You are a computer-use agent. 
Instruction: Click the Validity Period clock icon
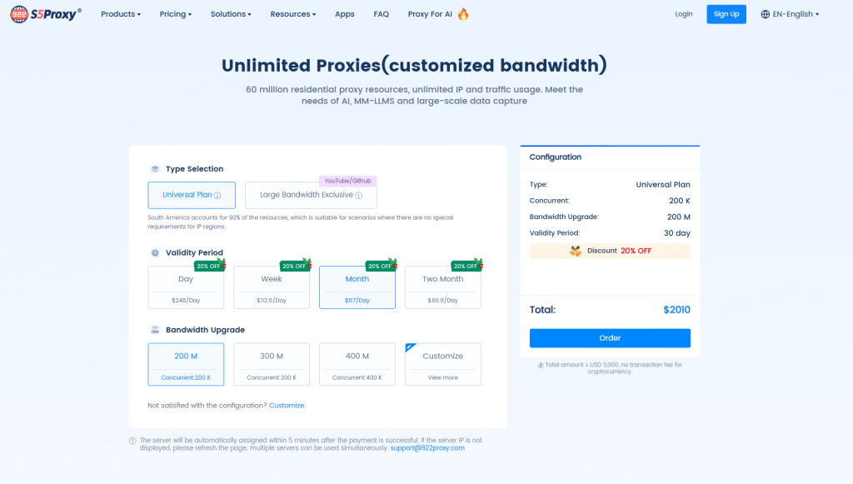(155, 252)
